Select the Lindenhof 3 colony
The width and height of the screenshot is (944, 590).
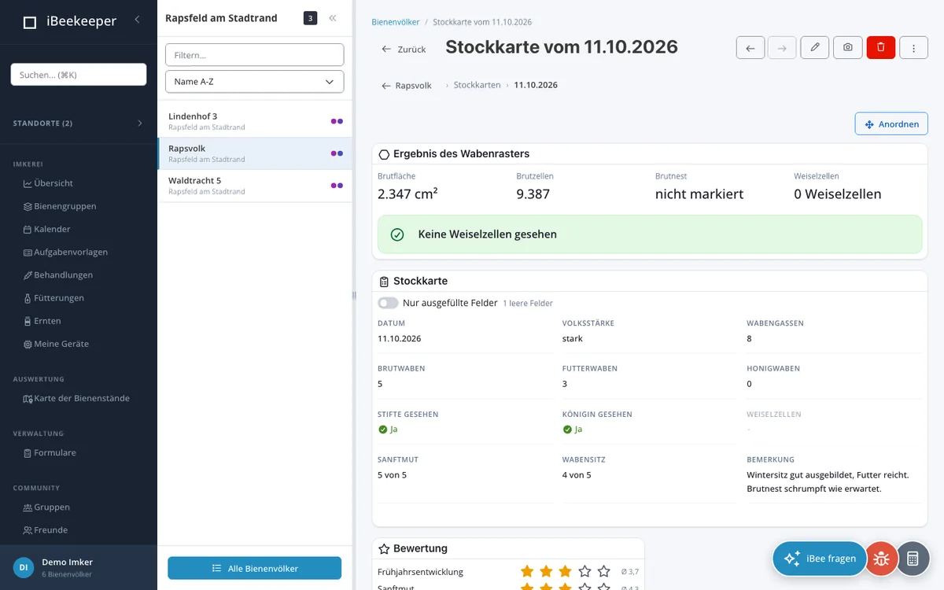coord(255,121)
